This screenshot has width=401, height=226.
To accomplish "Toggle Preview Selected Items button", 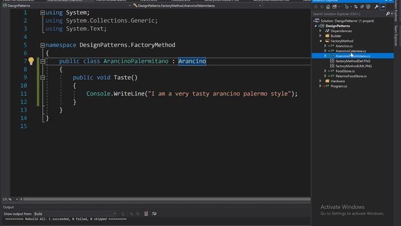I will pos(383,7).
